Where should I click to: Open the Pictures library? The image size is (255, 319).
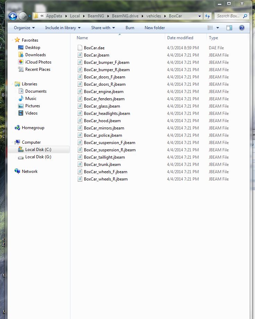click(33, 106)
